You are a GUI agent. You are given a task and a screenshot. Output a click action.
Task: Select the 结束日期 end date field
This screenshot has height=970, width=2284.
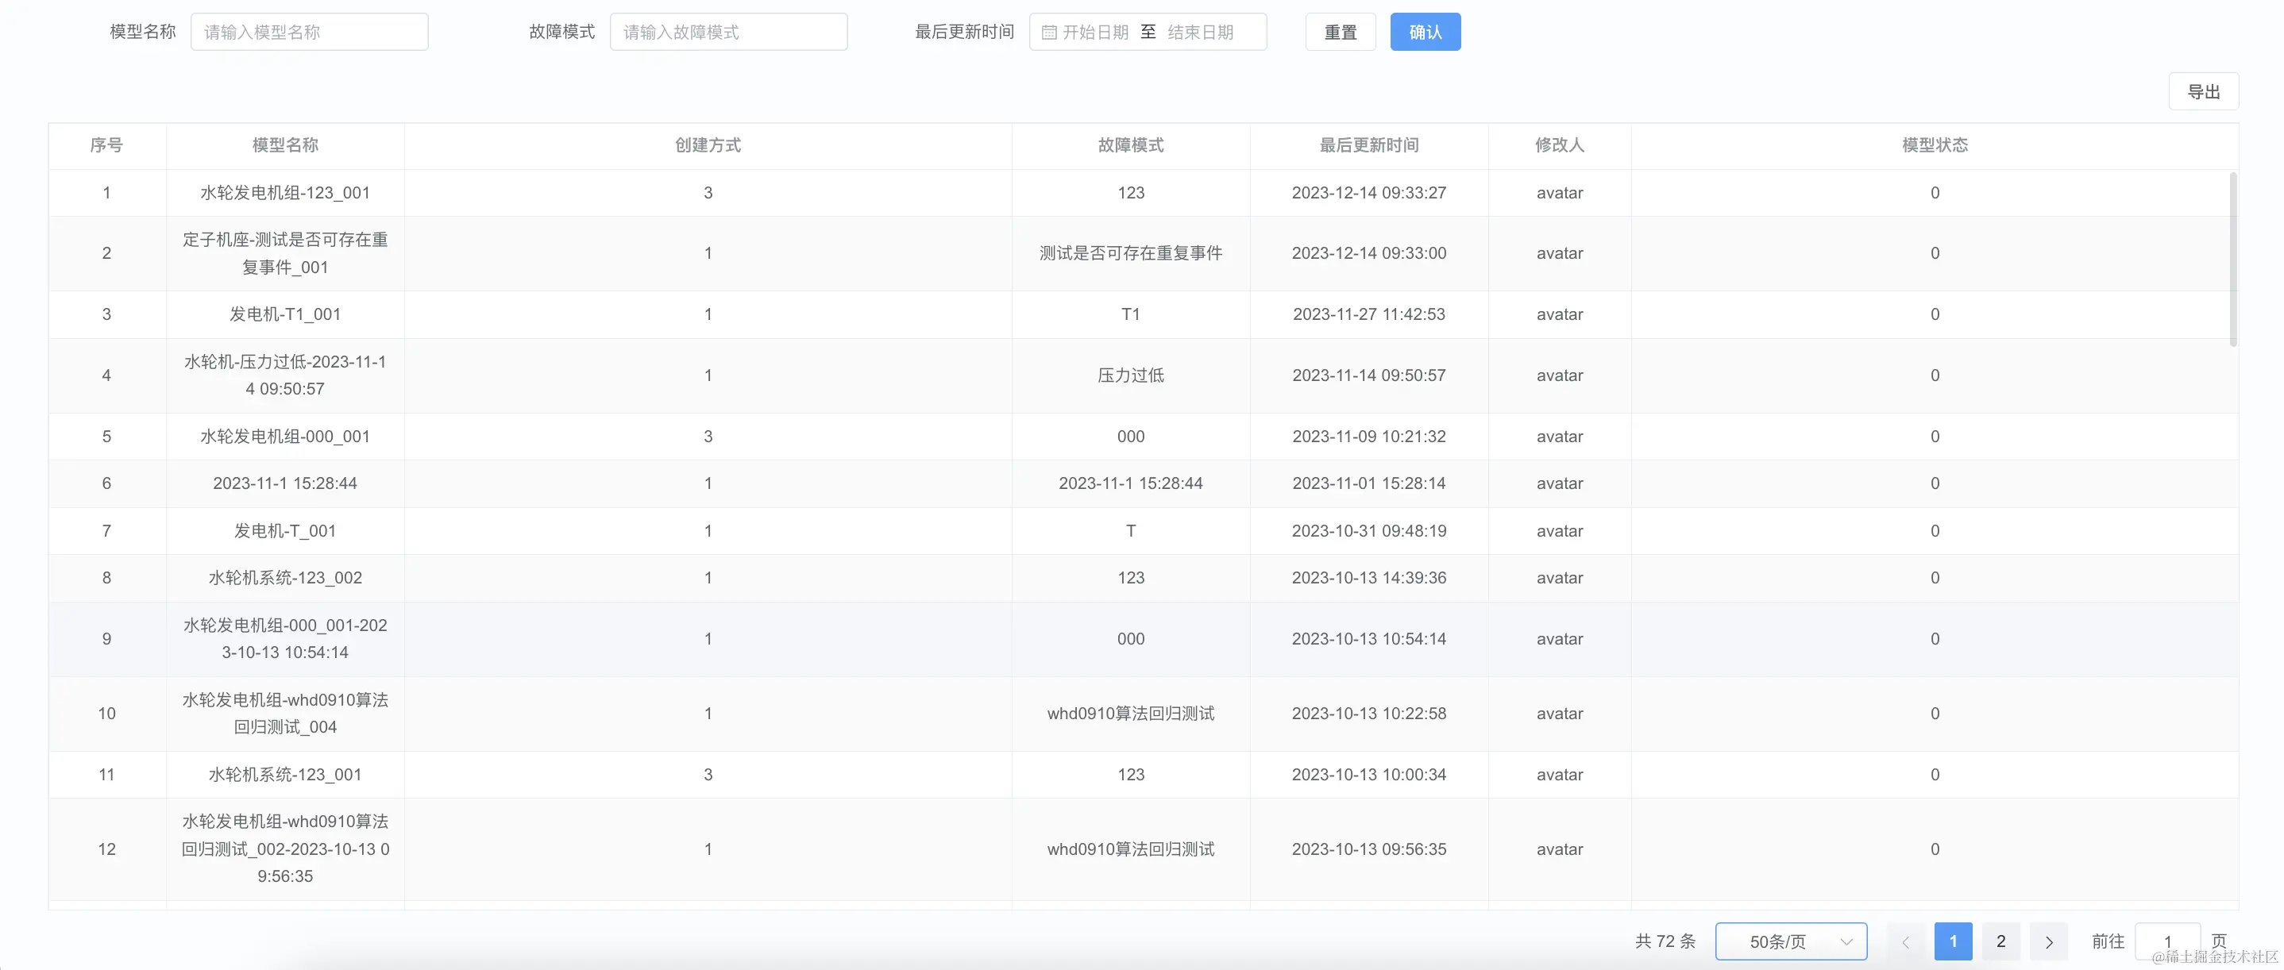click(1201, 33)
